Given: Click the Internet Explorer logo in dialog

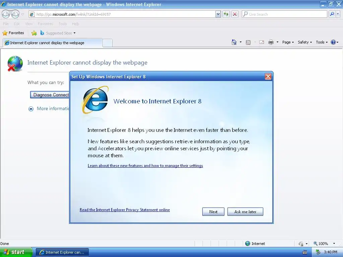Looking at the screenshot, I should click(95, 100).
